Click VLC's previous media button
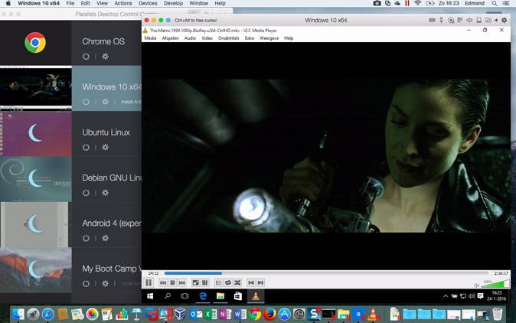 coord(163,282)
